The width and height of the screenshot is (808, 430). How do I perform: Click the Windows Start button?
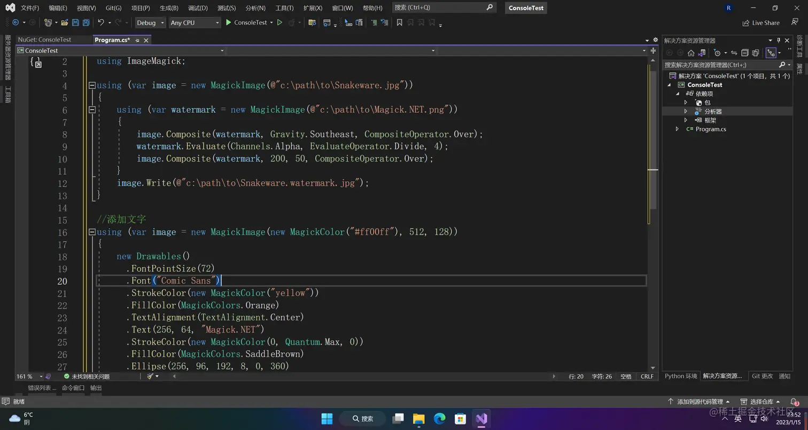click(327, 418)
